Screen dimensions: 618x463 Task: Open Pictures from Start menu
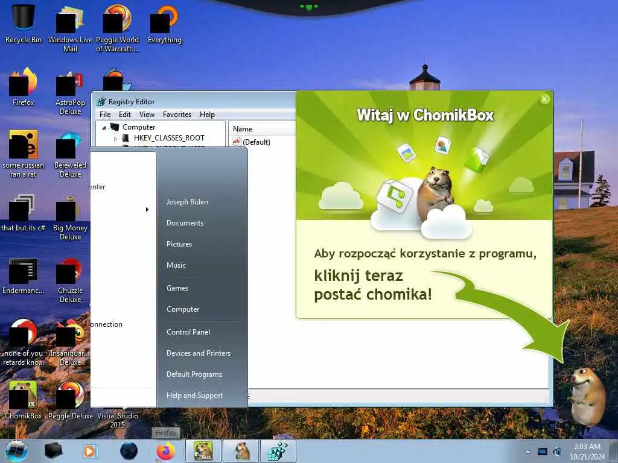pos(179,244)
